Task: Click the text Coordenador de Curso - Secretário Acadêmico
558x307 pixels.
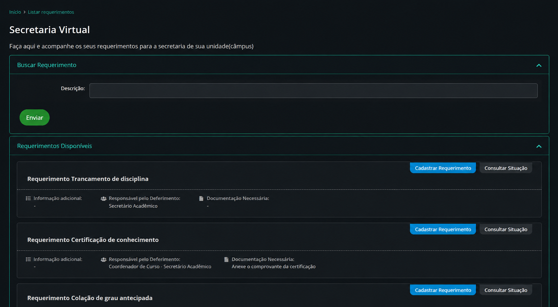Action: coord(160,267)
